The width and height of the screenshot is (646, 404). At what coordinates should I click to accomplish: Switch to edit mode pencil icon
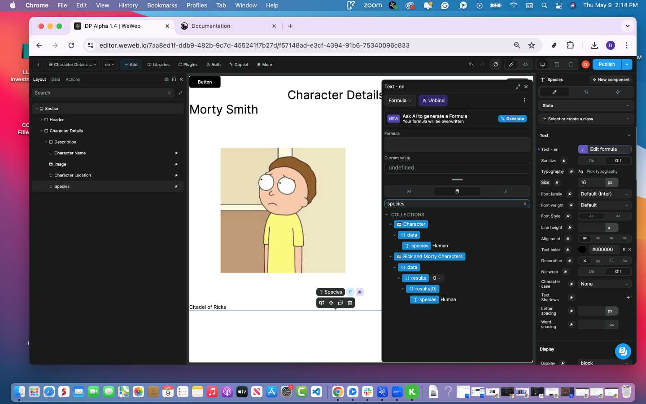(x=511, y=65)
